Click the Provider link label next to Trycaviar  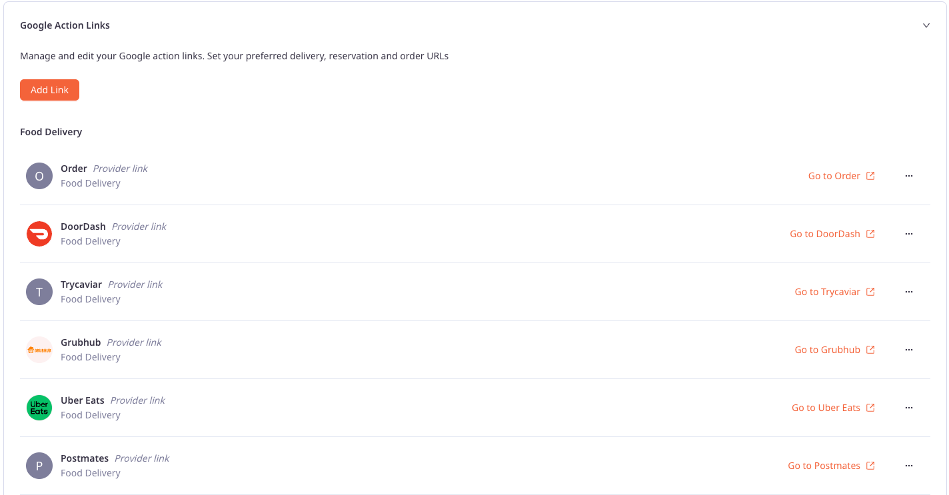[x=135, y=284]
